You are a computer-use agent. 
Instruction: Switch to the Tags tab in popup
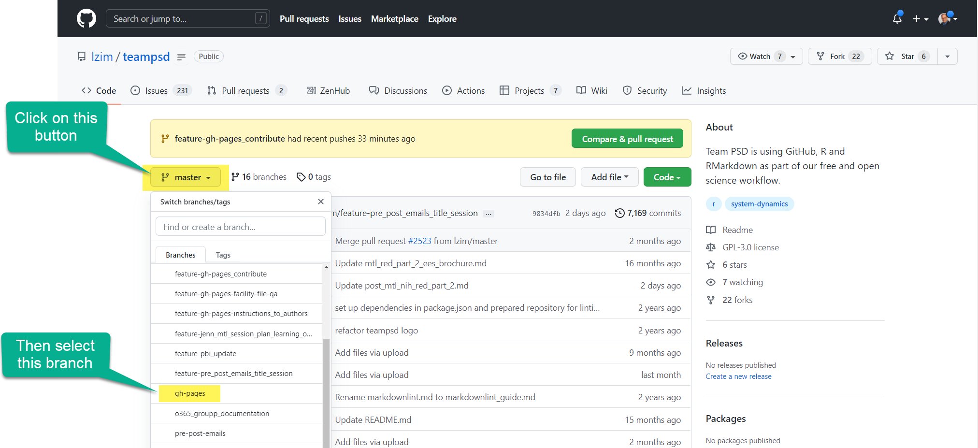(x=223, y=255)
